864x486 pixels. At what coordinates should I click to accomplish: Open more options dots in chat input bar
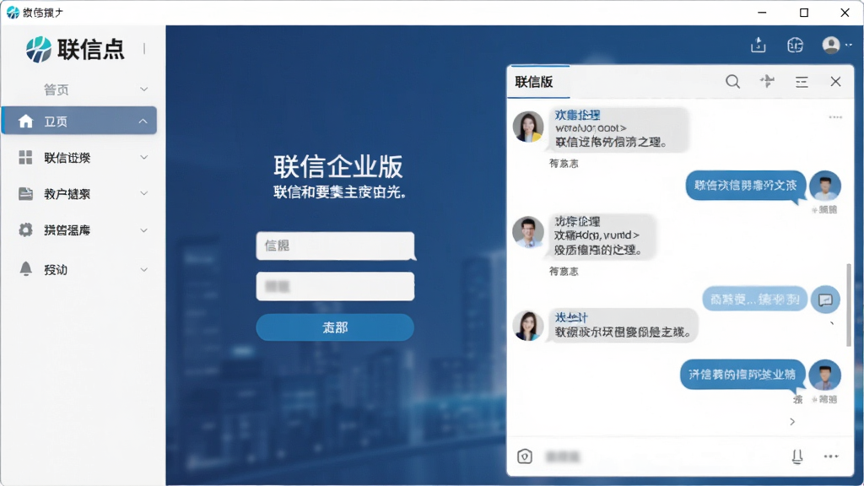(831, 456)
